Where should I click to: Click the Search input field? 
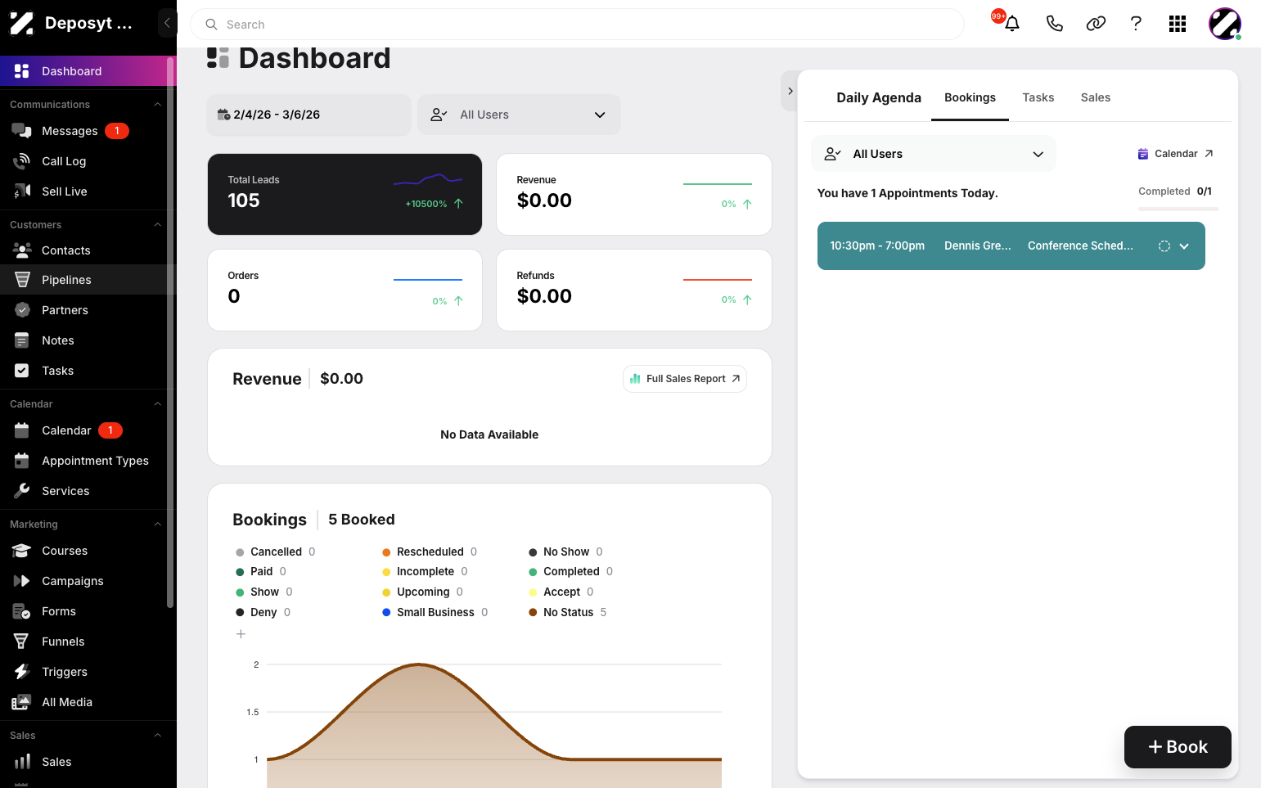pos(577,25)
